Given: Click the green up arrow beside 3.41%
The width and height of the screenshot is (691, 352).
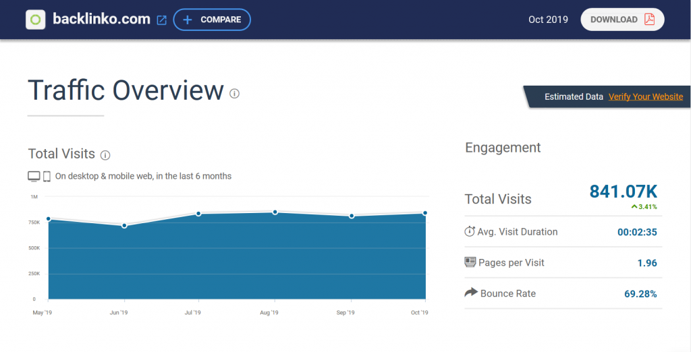Looking at the screenshot, I should pos(634,206).
